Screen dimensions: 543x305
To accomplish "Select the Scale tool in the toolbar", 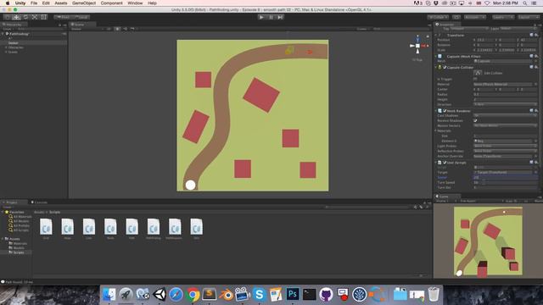I will click(x=35, y=17).
